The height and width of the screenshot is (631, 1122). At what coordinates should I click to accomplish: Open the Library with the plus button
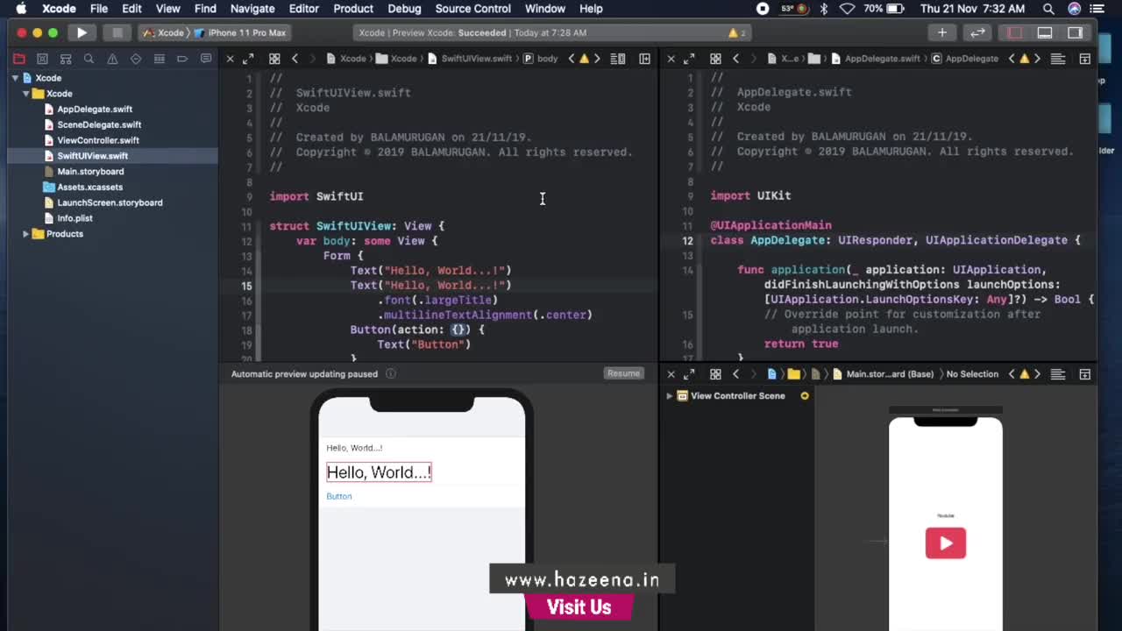pyautogui.click(x=942, y=32)
